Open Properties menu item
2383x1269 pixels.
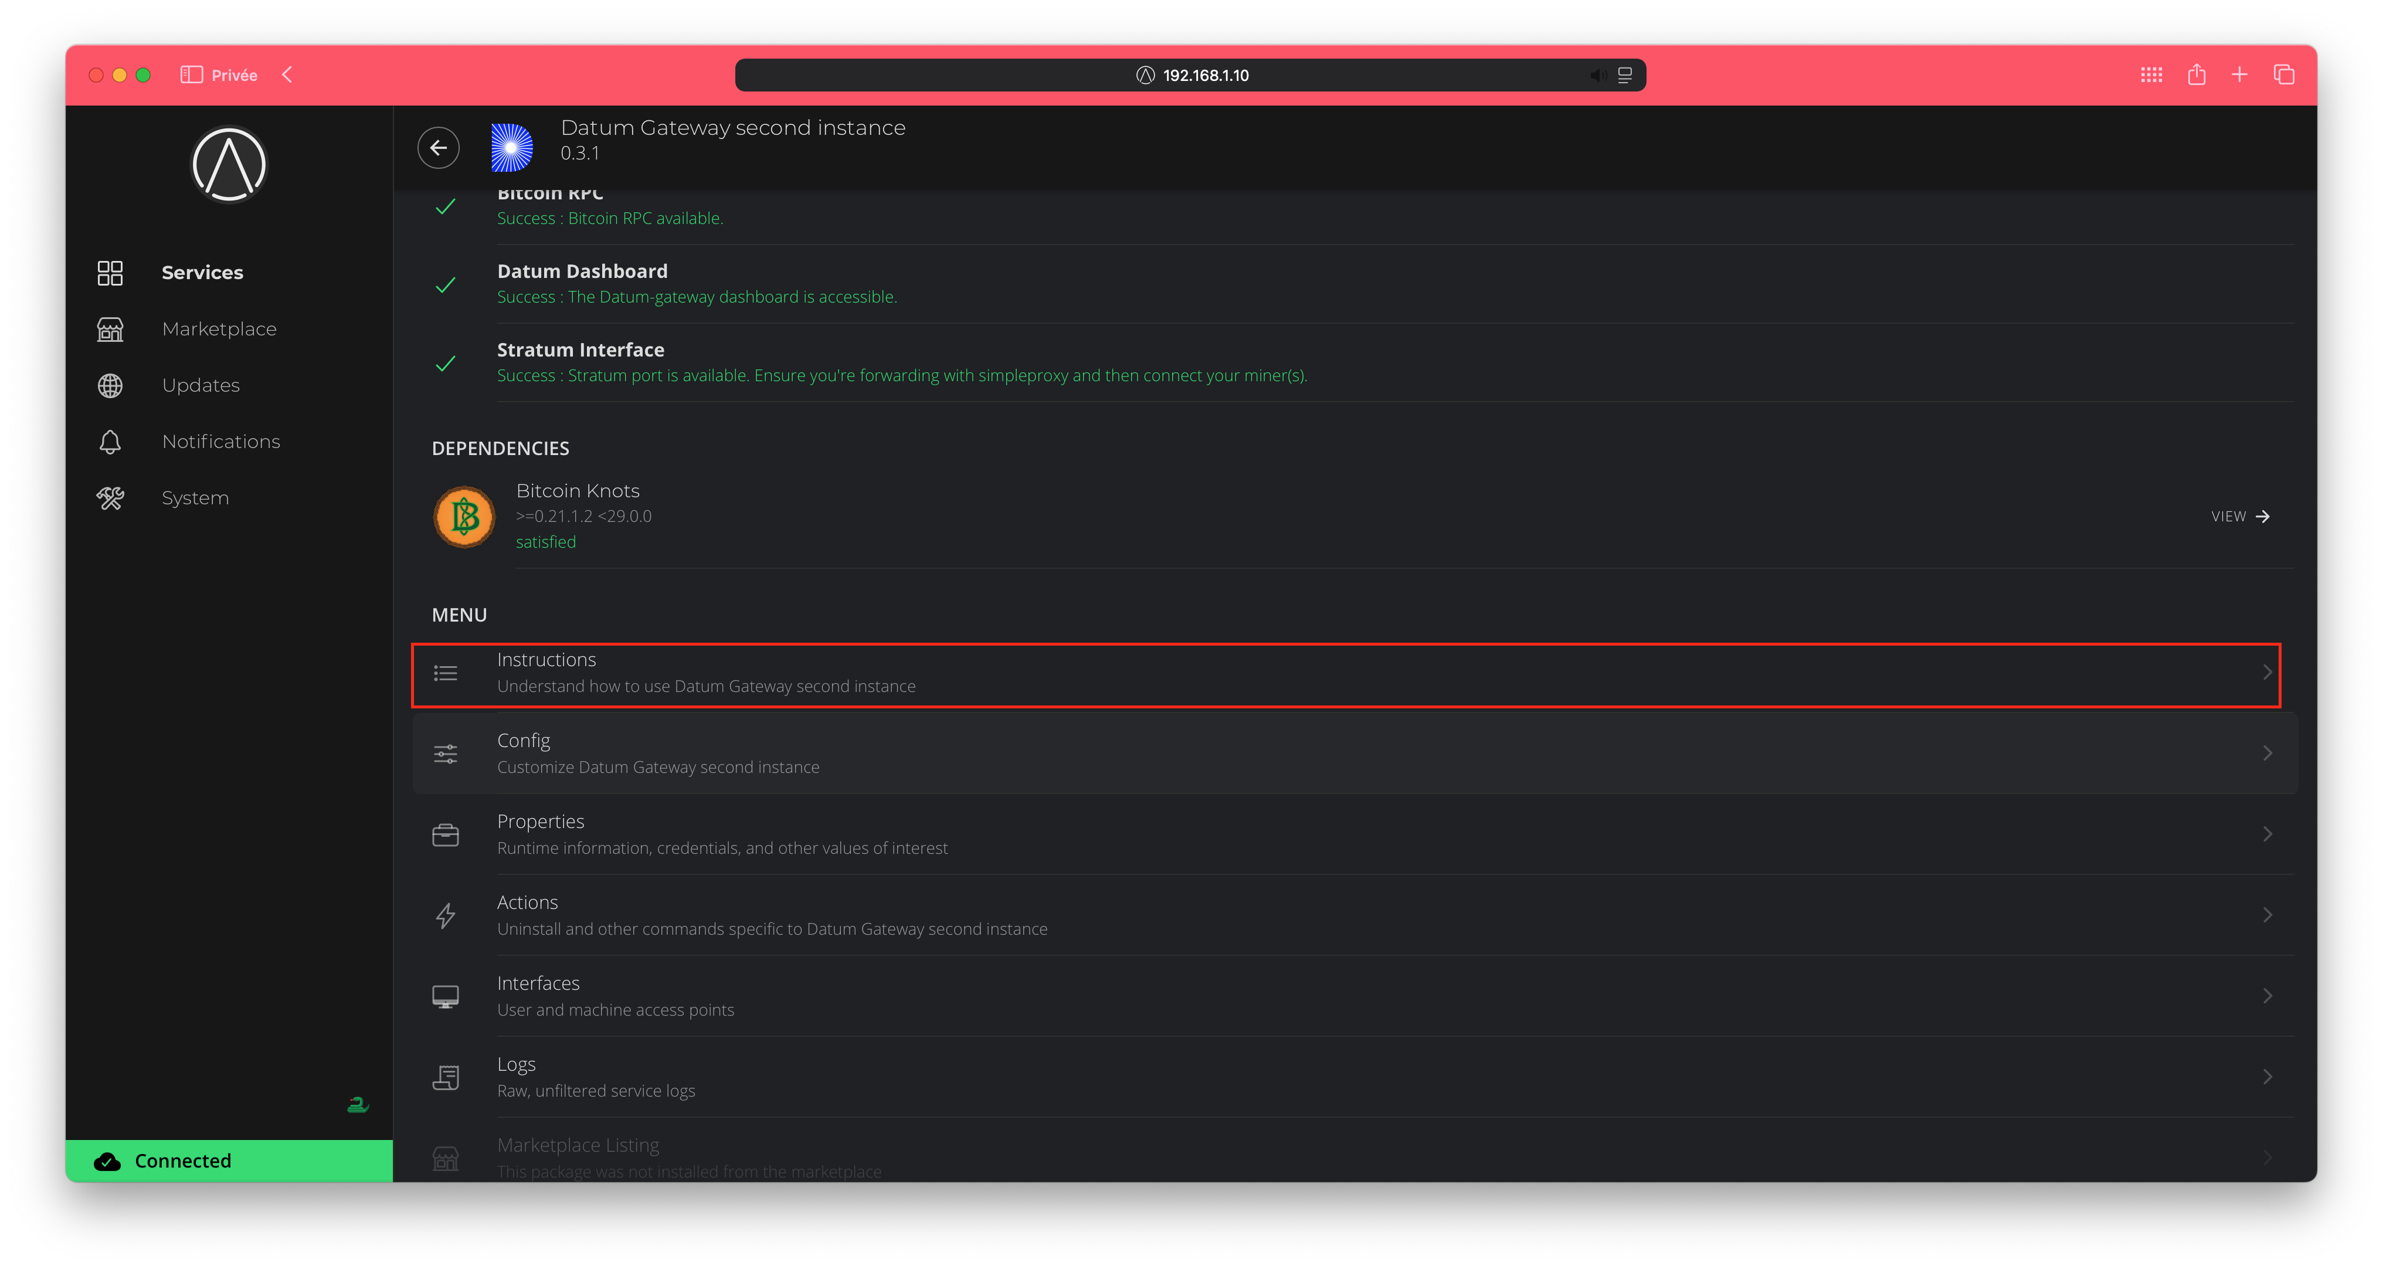[1355, 834]
